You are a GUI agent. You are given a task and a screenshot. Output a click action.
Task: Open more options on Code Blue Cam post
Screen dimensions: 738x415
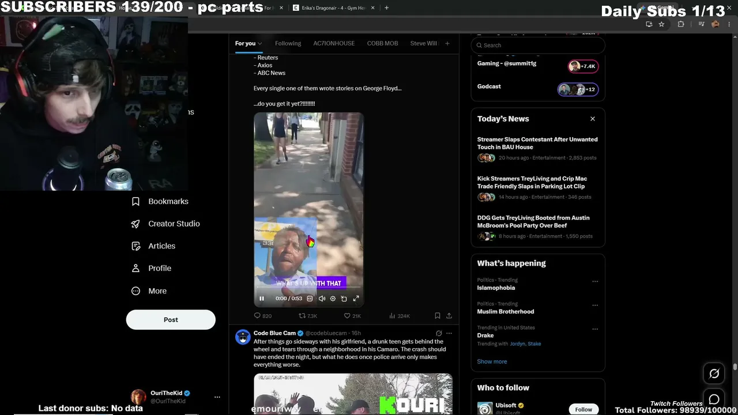[x=449, y=333]
